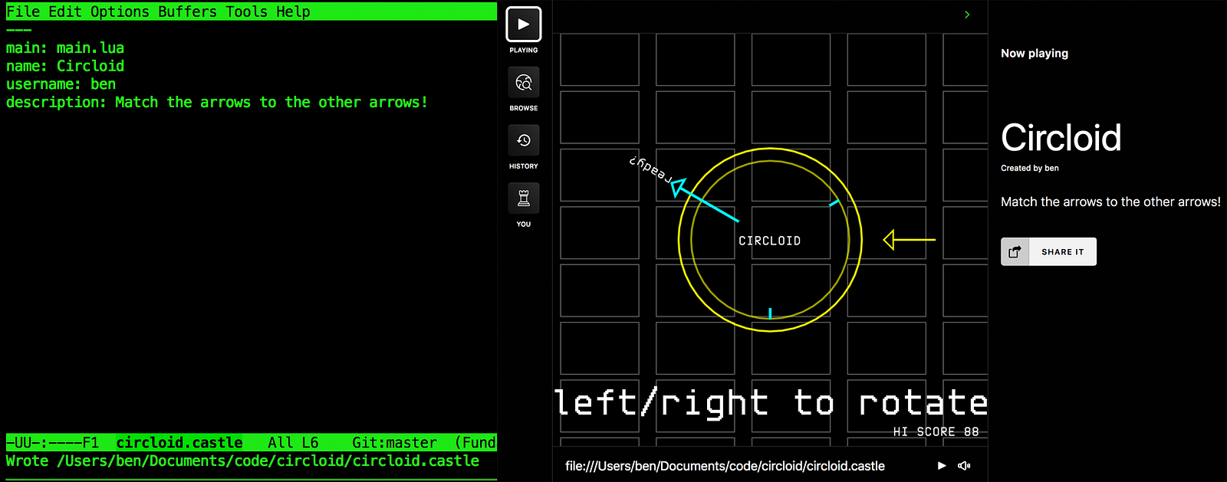Click the HI SCORE 88 text
This screenshot has height=482, width=1227.
(x=936, y=431)
